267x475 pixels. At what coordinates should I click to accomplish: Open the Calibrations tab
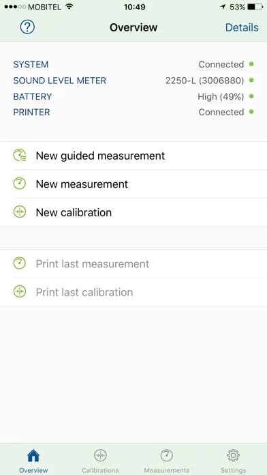(100, 461)
